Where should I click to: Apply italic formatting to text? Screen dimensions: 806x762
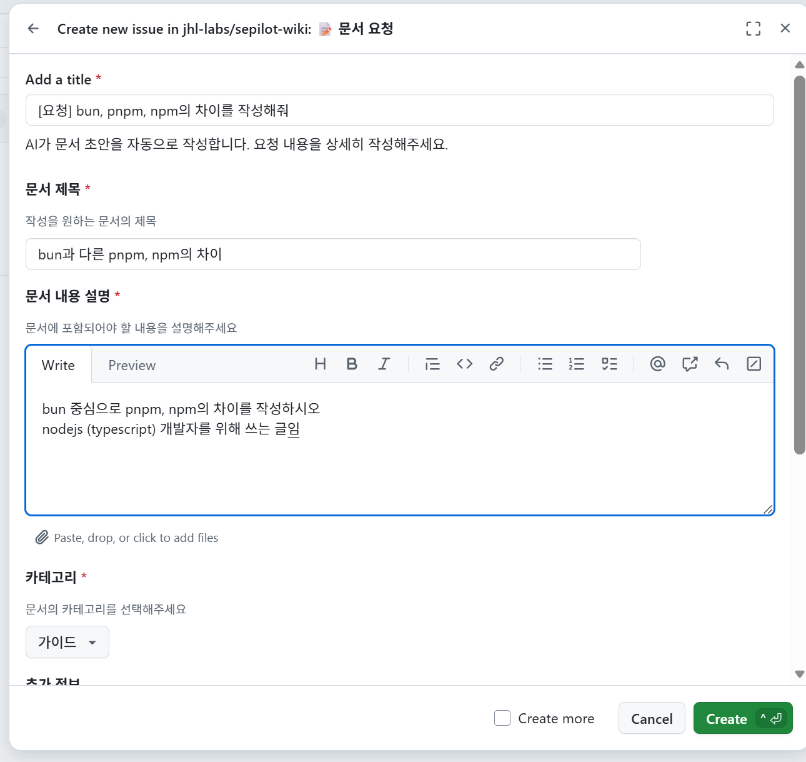point(384,364)
